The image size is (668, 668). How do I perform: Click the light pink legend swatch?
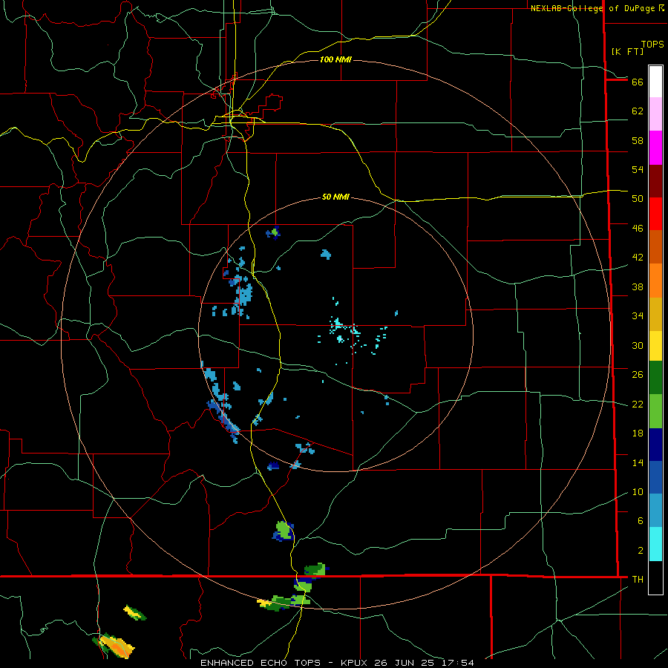pos(655,114)
